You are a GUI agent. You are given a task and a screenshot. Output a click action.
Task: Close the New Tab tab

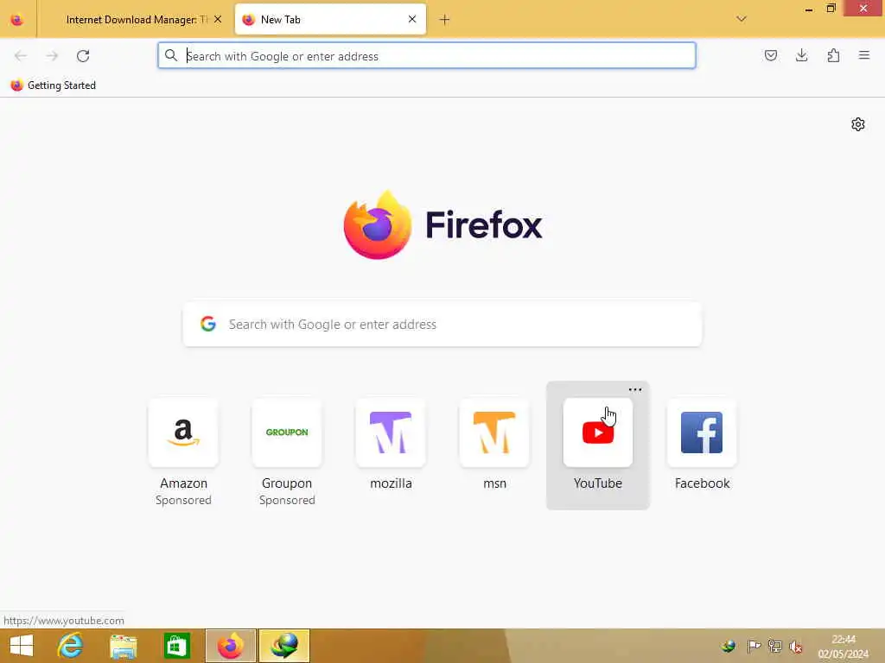(x=412, y=19)
